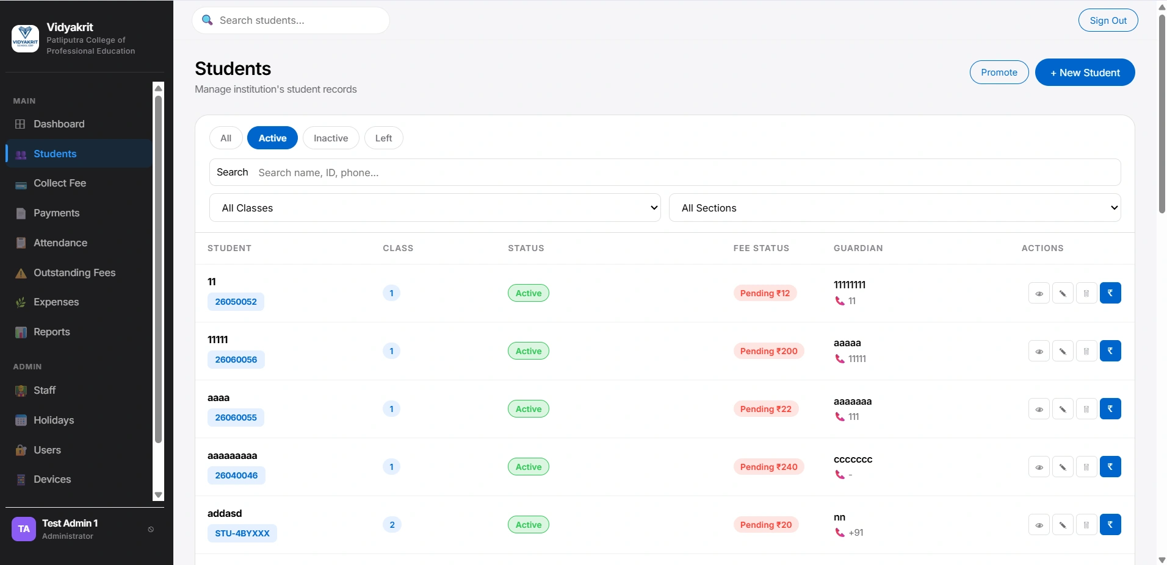Collect fee for student 26050052 rupee icon
1167x565 pixels.
1110,293
